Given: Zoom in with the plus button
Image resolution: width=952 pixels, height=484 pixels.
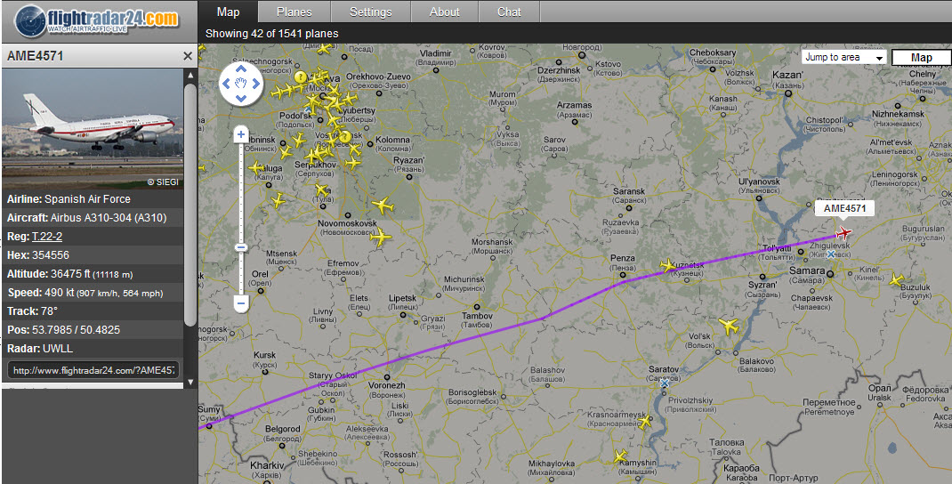Looking at the screenshot, I should [x=241, y=134].
